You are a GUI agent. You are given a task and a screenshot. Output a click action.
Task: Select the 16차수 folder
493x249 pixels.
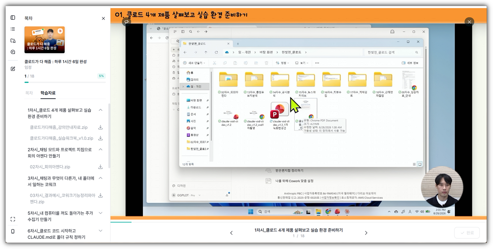tap(331, 84)
